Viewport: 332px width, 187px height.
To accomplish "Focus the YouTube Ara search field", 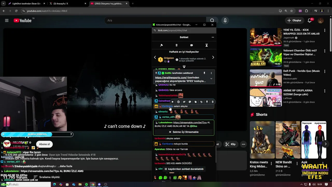I will click(156, 21).
